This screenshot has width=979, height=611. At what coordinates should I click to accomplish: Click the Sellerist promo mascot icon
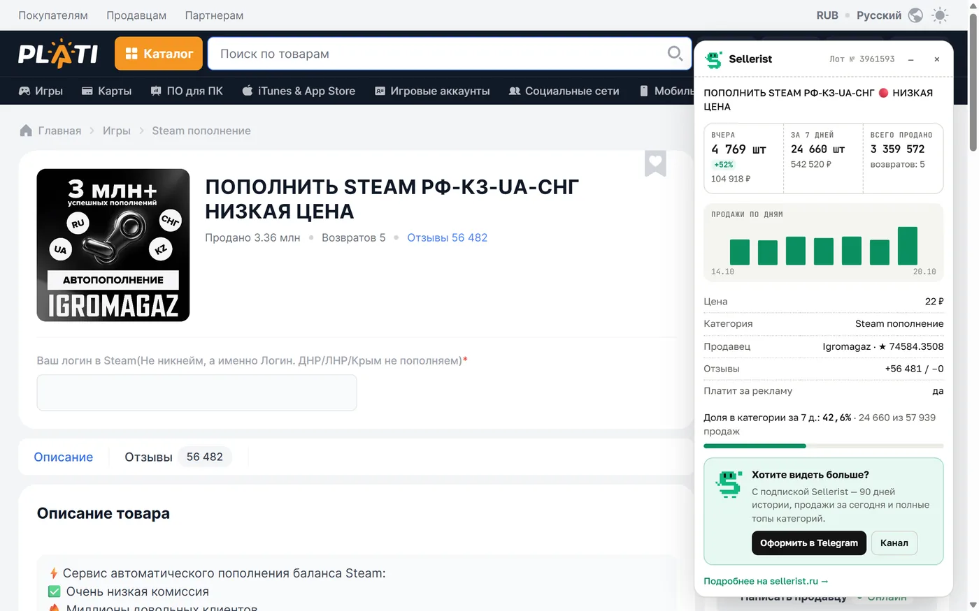coord(729,484)
